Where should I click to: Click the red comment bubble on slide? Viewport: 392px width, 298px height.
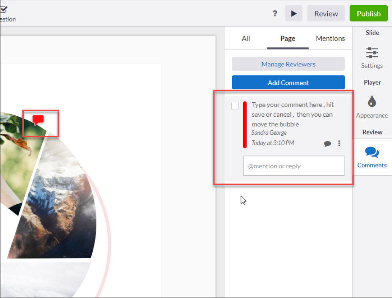point(38,120)
